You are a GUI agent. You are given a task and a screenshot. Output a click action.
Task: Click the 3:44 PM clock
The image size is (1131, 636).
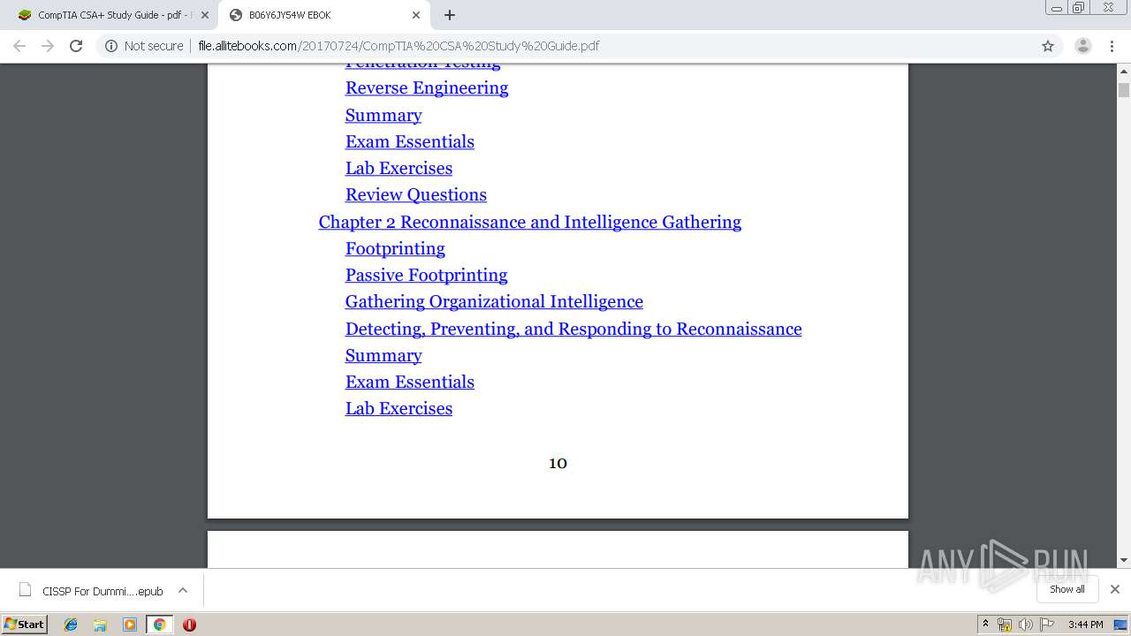[1085, 625]
